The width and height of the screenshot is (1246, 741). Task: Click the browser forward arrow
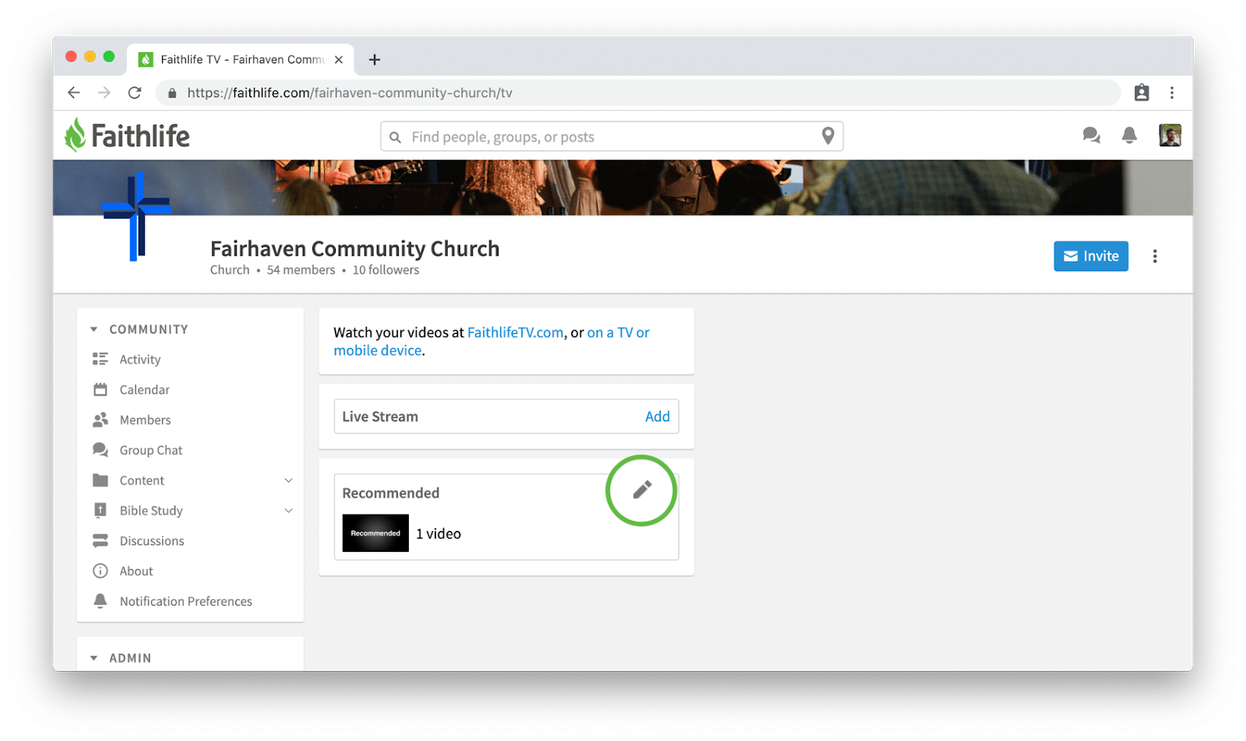click(104, 93)
